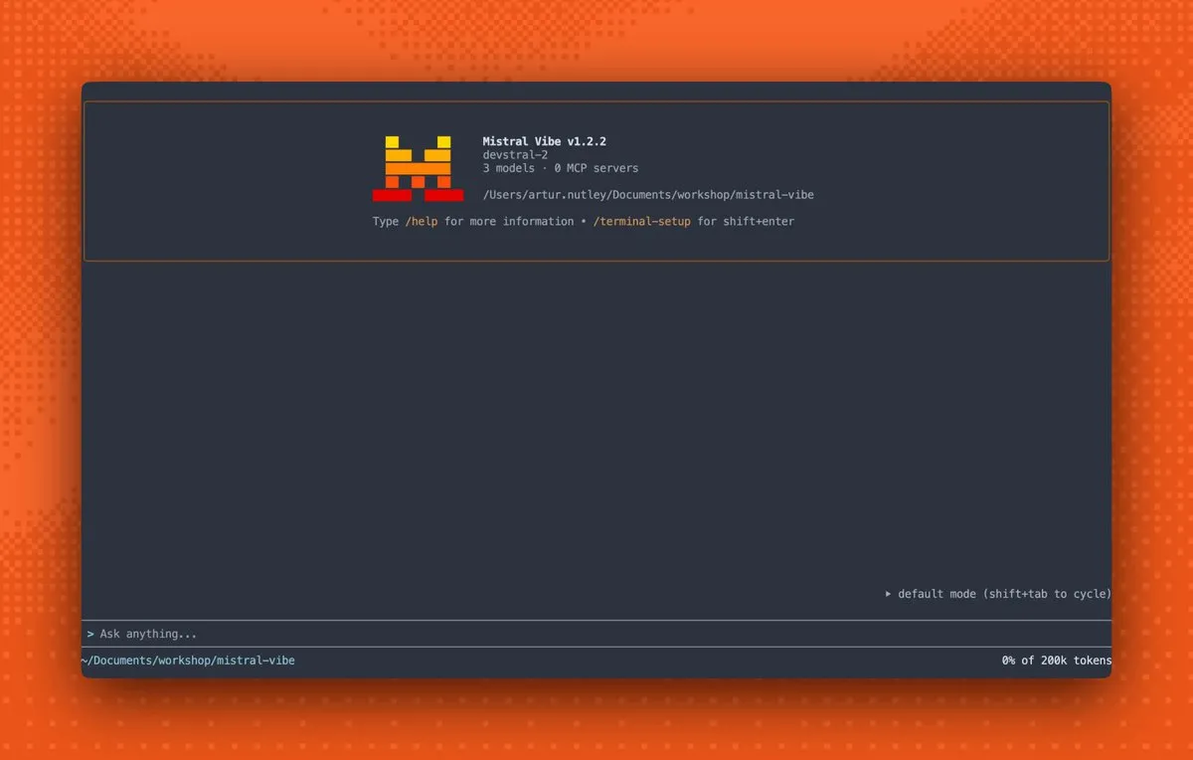
Task: Focus the 'Ask anything...' prompt input
Action: tap(596, 634)
